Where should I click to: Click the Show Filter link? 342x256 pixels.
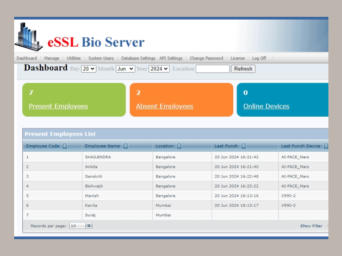point(311,226)
